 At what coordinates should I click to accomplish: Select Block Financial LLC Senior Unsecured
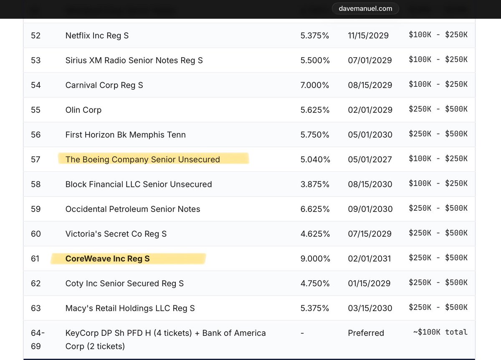(139, 184)
